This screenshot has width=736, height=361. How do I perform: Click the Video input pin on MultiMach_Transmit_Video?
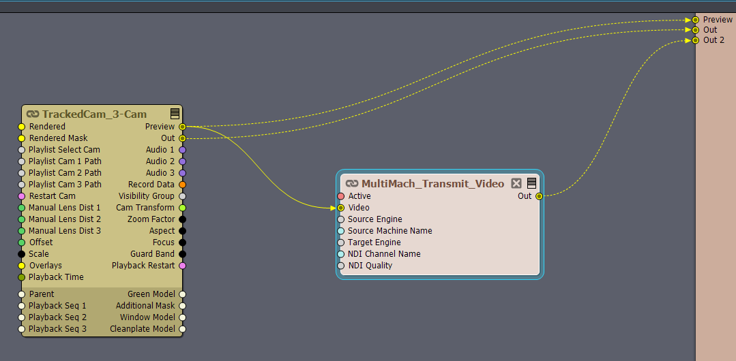(x=341, y=208)
